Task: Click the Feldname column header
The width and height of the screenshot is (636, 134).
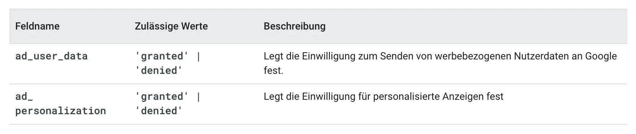Action: coord(38,26)
